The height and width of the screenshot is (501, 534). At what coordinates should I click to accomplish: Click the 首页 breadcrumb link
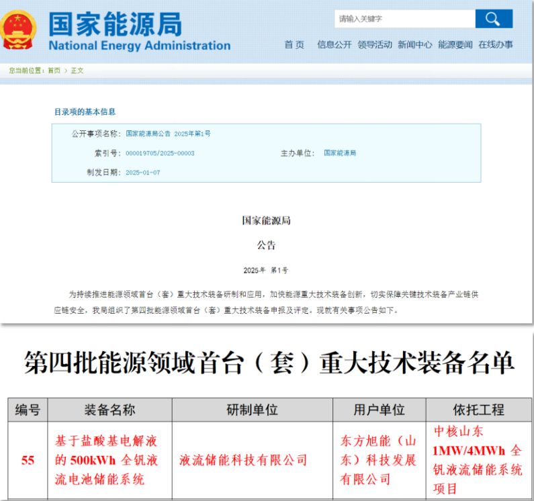[54, 71]
